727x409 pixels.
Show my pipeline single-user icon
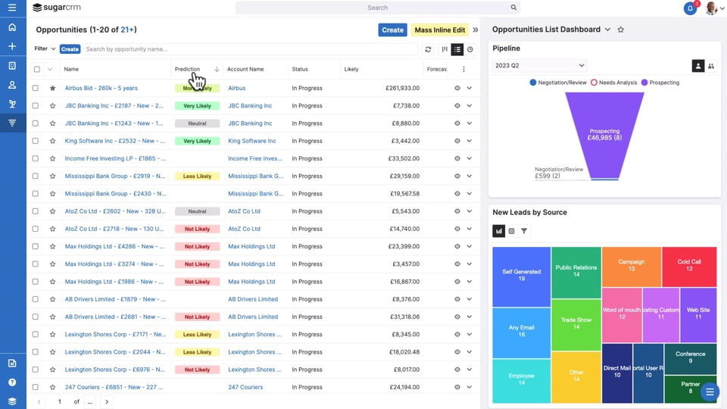click(x=697, y=66)
